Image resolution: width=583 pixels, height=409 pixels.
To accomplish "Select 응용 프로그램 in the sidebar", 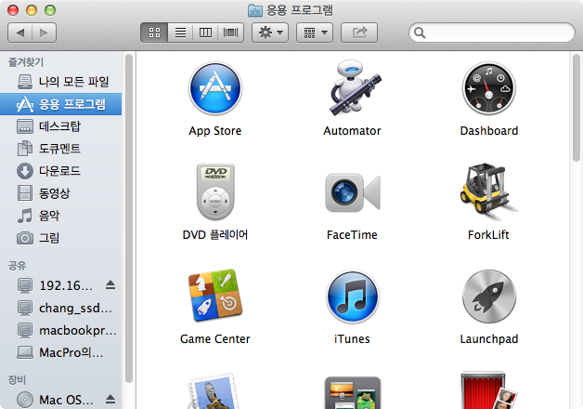I will [x=61, y=104].
